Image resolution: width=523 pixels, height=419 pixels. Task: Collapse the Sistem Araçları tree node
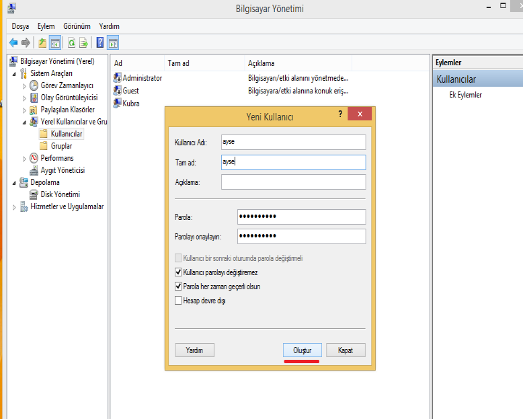[x=14, y=74]
